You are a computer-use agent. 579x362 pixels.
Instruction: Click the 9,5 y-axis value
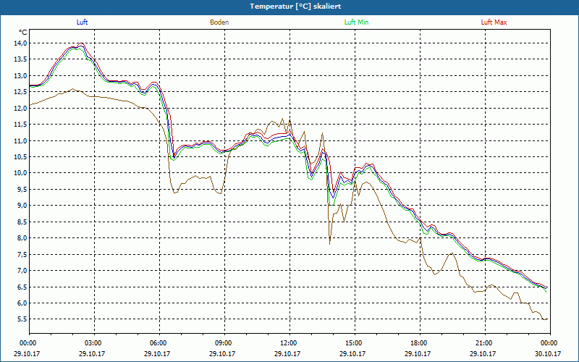point(22,190)
